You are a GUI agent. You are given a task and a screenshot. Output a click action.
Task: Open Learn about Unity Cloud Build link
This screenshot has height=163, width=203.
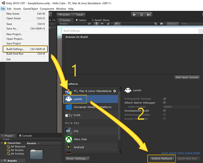tap(180, 153)
